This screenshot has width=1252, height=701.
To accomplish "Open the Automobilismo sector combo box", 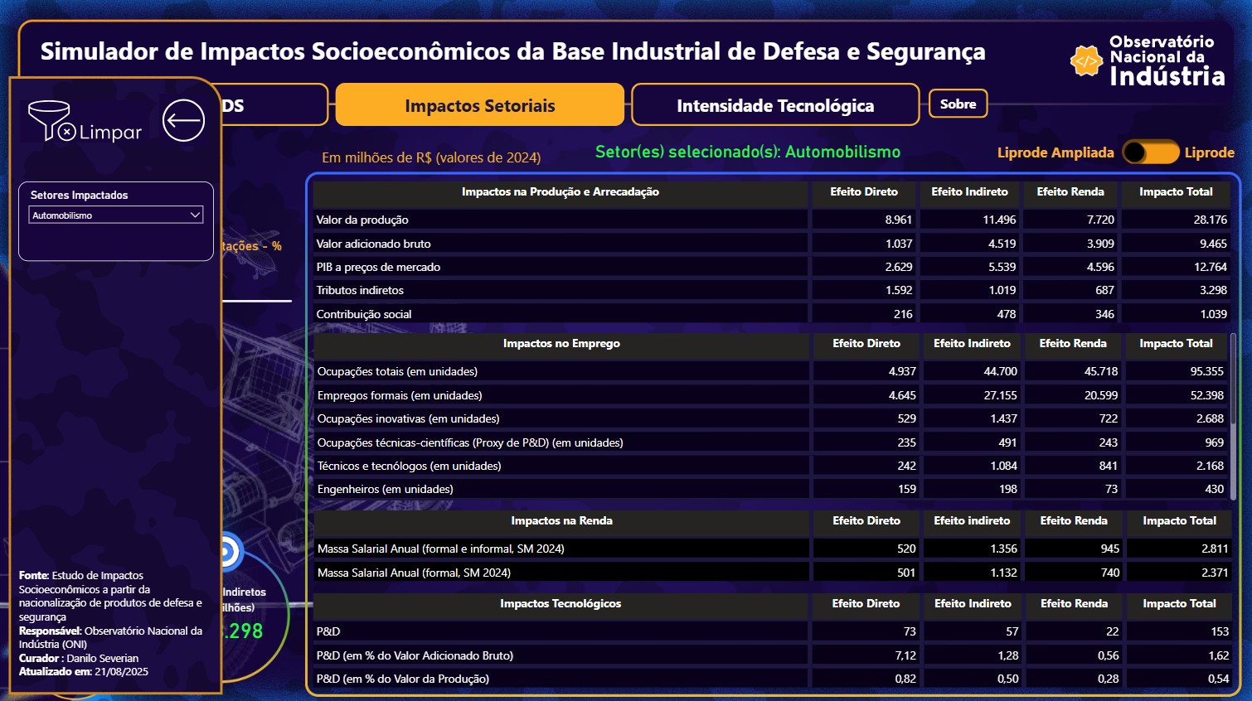I will 108,215.
